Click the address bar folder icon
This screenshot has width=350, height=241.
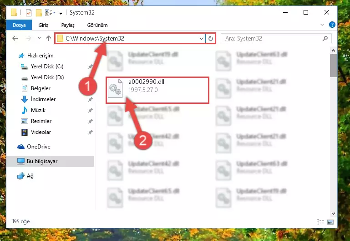tap(60, 38)
